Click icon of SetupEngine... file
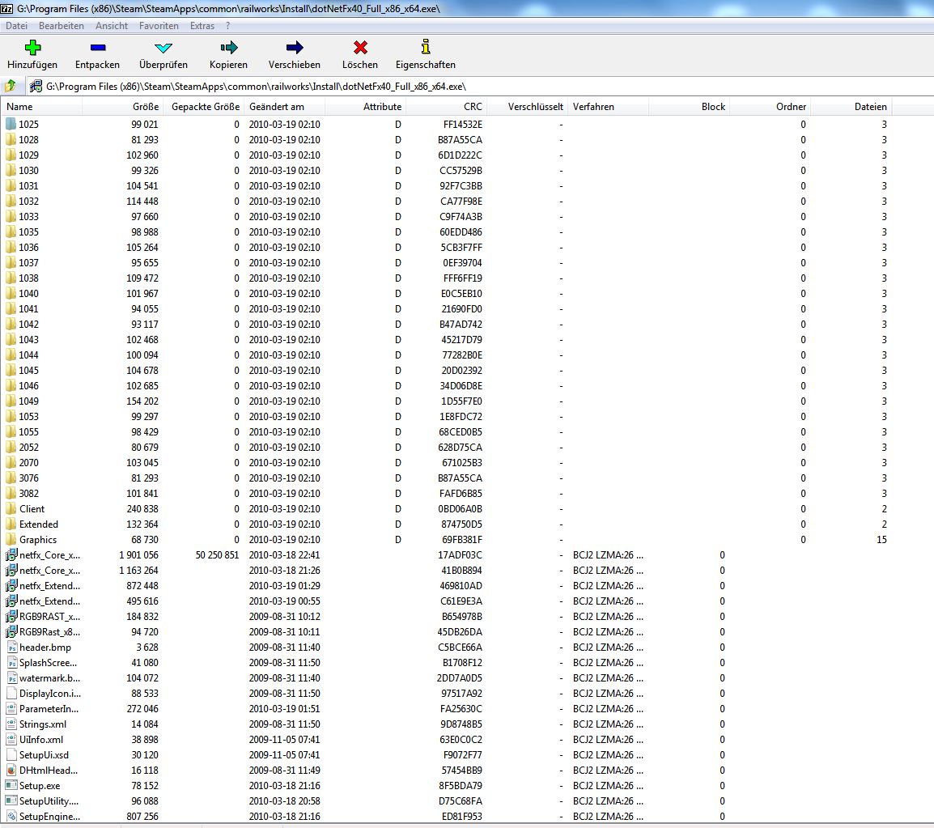Screen dimensions: 934x828 click(11, 816)
